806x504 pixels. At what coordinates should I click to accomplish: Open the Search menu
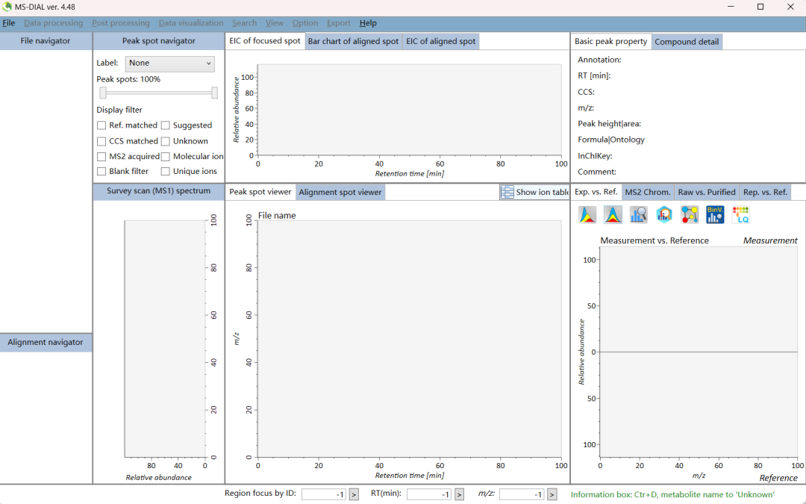click(x=244, y=23)
